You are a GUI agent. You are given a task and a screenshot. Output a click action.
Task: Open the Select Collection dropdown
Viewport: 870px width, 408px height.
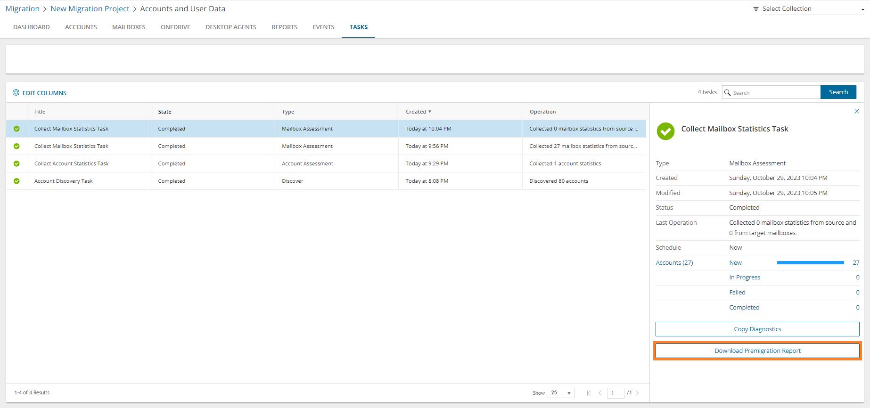[x=813, y=9]
